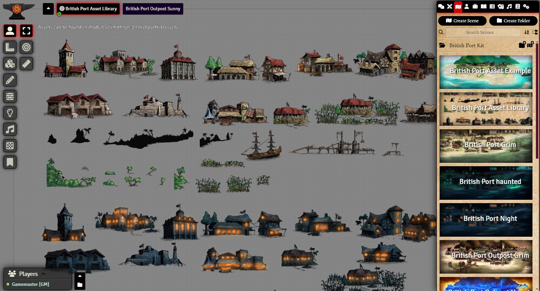
Task: Toggle the Select Targets bullseye tool
Action: 26,47
